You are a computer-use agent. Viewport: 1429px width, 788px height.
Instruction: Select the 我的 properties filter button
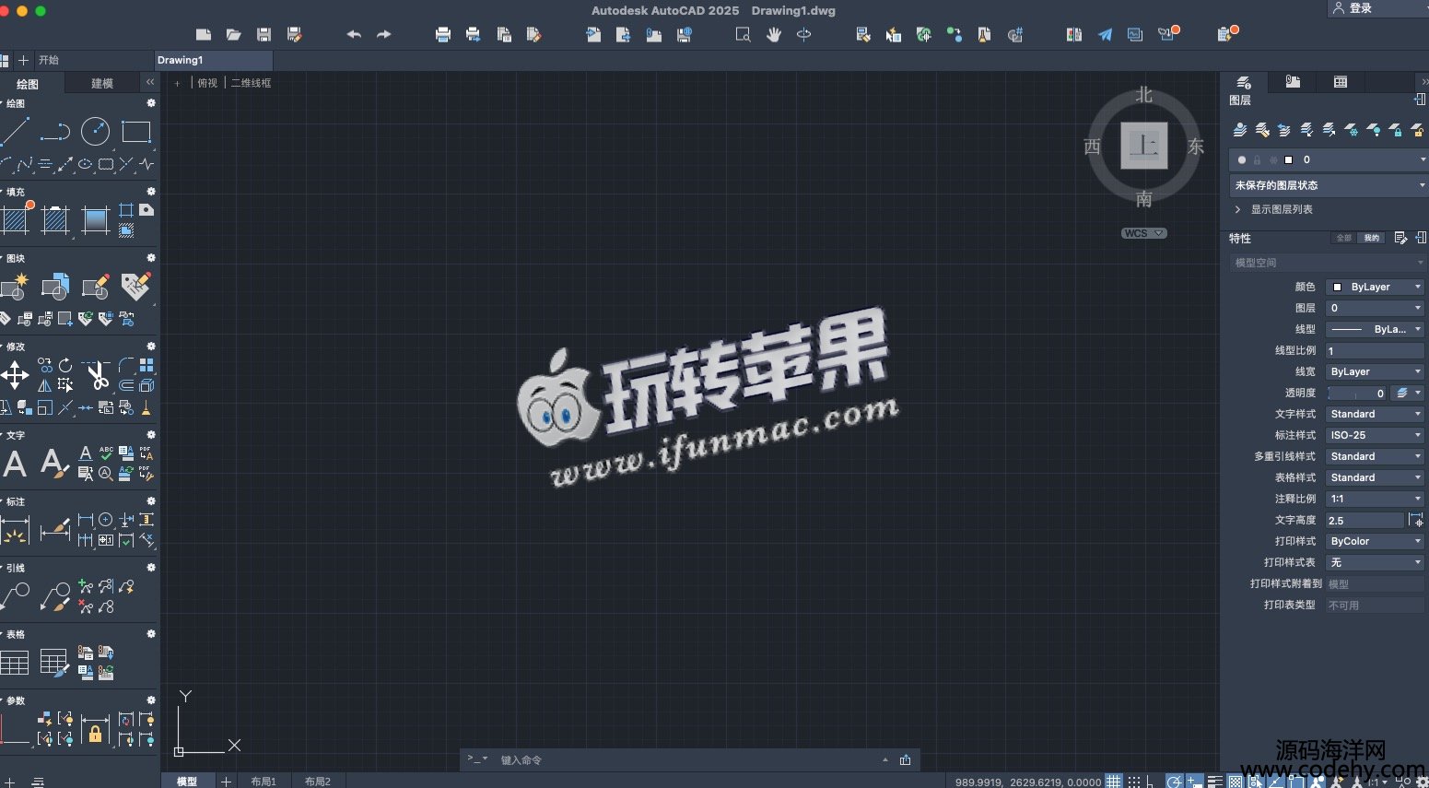pos(1372,238)
